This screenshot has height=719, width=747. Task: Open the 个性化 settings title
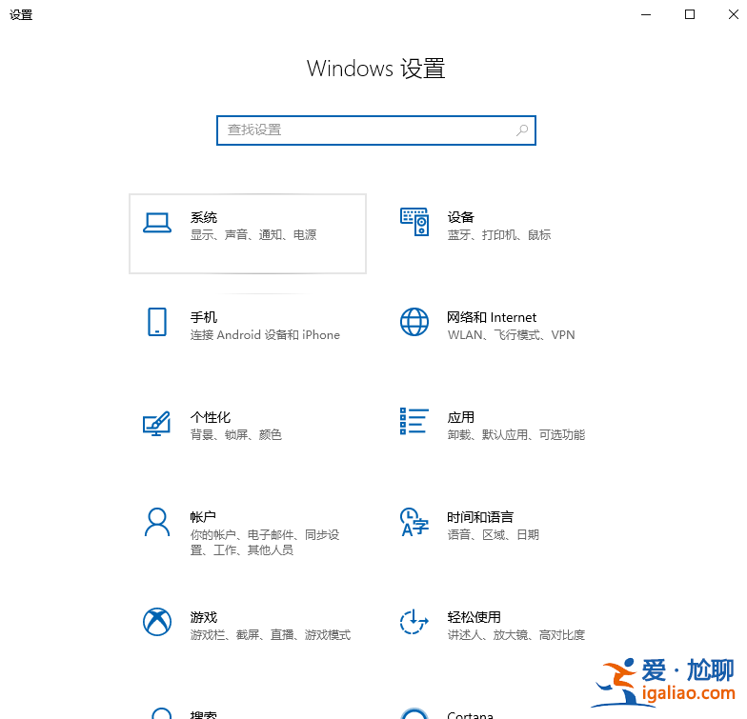(211, 417)
